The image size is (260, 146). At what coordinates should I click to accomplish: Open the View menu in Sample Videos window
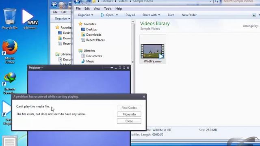(x=97, y=9)
